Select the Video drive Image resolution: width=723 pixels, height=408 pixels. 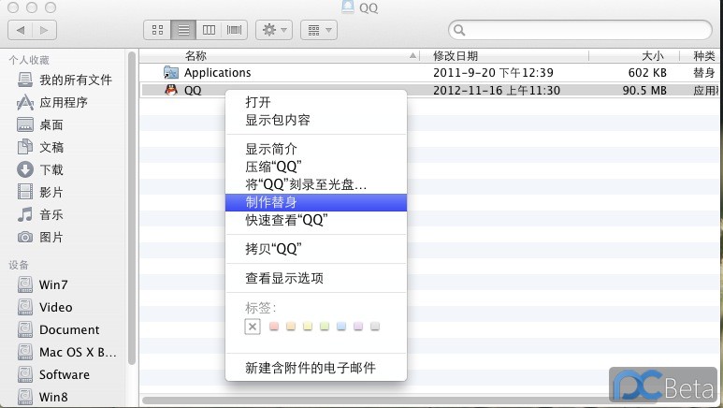[45, 307]
